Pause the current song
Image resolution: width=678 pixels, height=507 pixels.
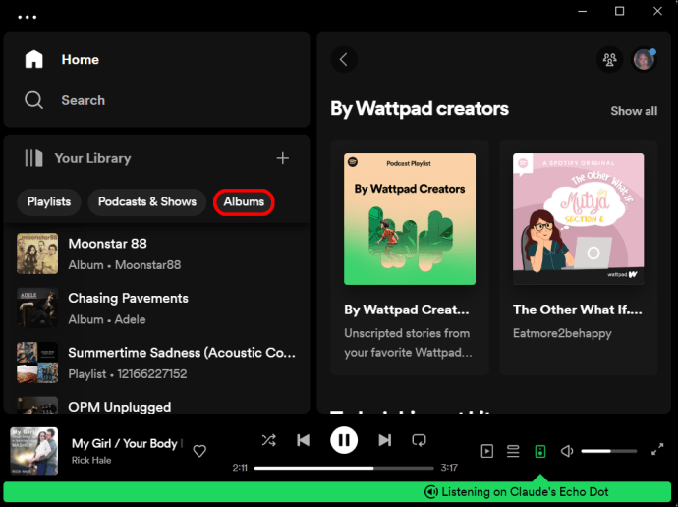(x=344, y=440)
